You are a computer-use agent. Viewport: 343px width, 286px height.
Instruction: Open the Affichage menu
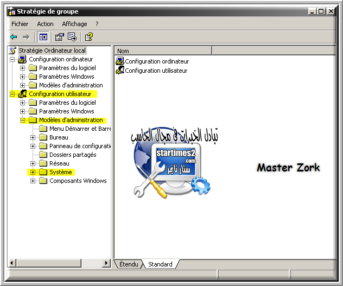tap(74, 24)
